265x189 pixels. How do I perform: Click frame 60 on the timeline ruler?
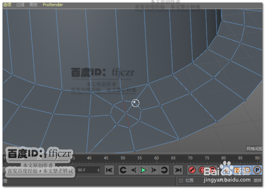(156, 158)
